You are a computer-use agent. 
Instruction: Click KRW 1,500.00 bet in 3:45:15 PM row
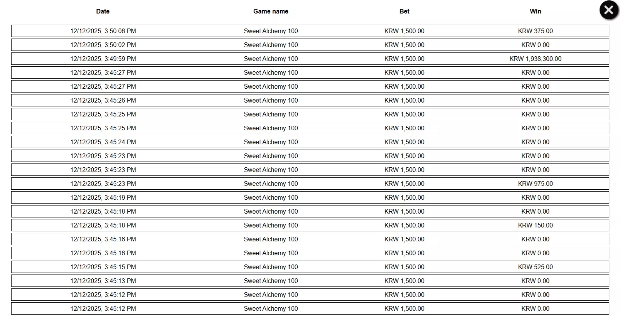click(x=404, y=267)
